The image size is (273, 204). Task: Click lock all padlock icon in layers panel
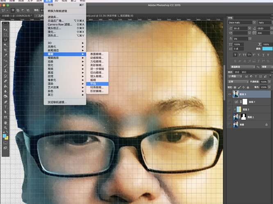248,87
